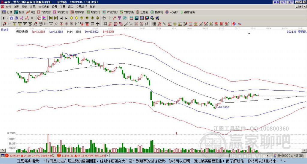Click the yin-yang taiji icon
Image resolution: width=307 pixels, height=164 pixels.
click(x=234, y=24)
